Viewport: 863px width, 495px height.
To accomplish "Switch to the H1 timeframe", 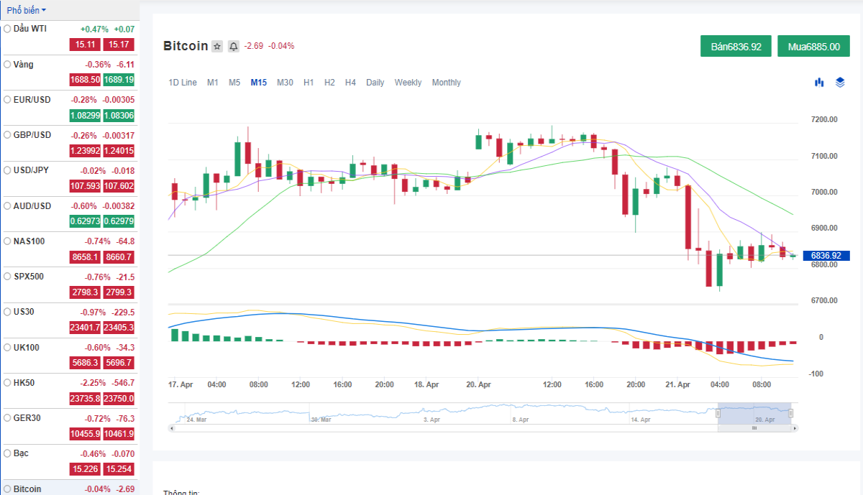I will (309, 83).
